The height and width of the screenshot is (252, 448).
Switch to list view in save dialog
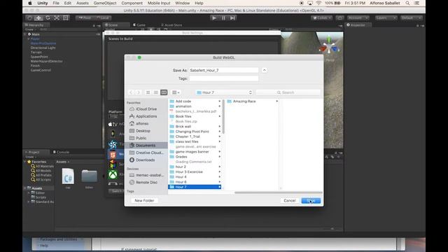point(155,92)
